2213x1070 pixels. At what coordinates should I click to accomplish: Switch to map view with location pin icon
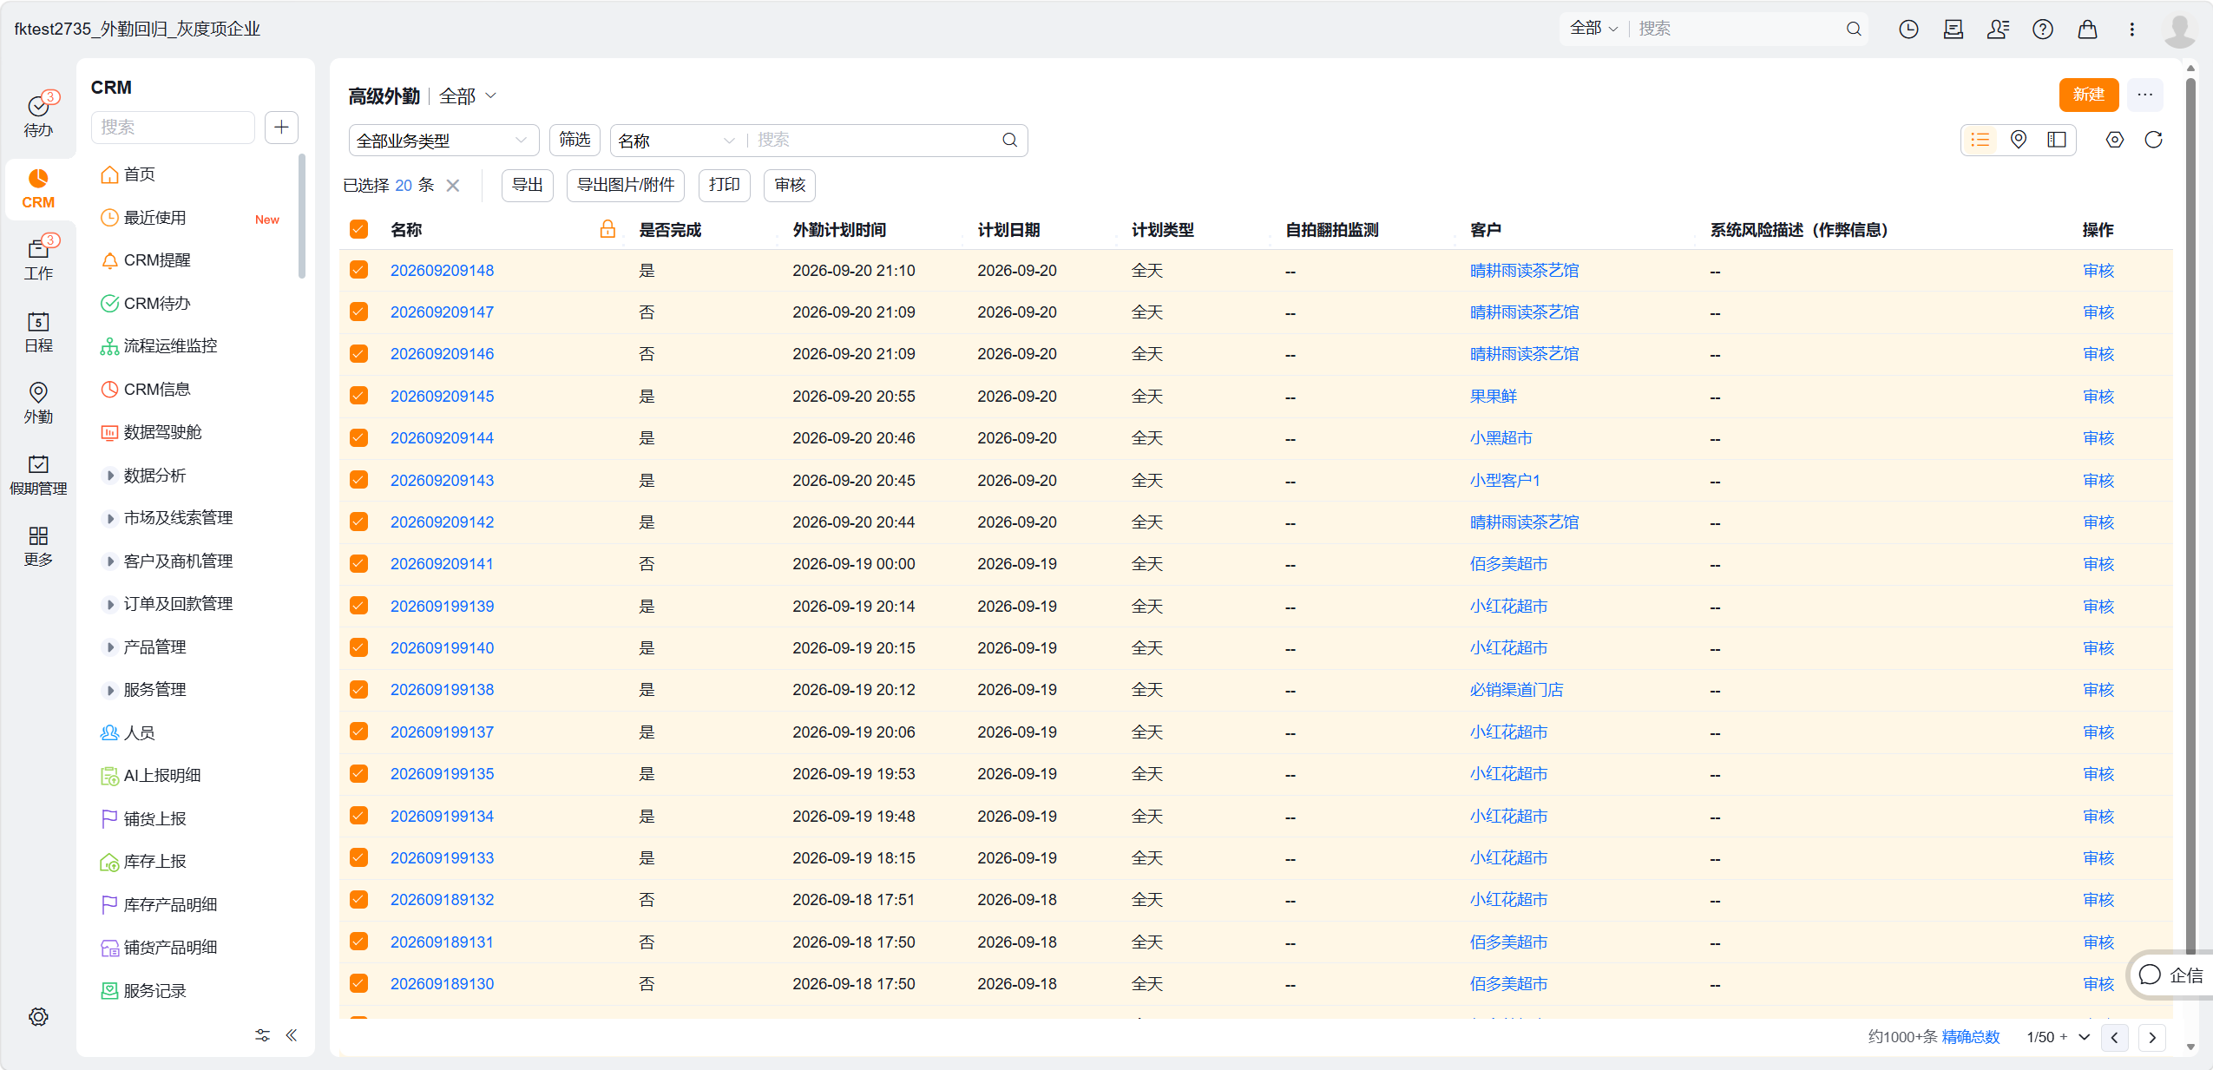point(2019,140)
